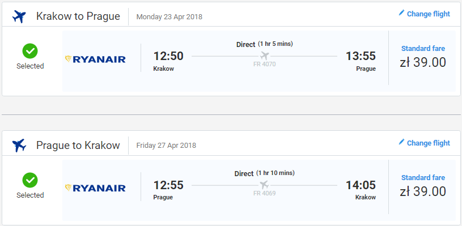The width and height of the screenshot is (462, 226).
Task: Click the gray plane icon above FR 4069
Action: coord(264,185)
